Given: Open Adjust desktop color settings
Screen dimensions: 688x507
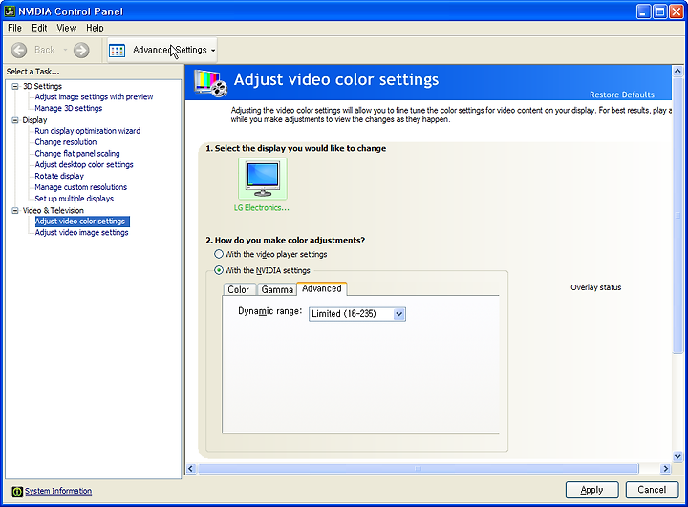Looking at the screenshot, I should (x=84, y=164).
